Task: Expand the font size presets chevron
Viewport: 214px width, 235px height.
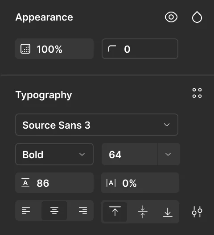Action: [x=169, y=154]
